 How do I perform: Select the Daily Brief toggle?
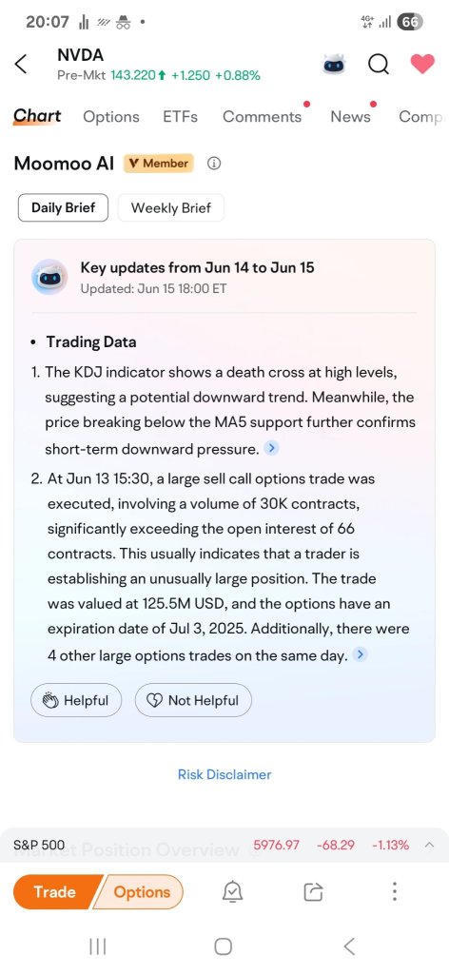click(x=64, y=208)
